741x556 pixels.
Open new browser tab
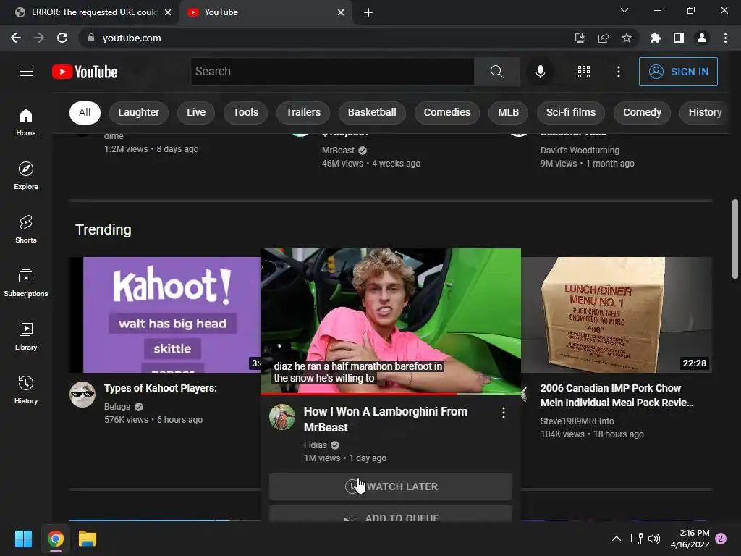368,12
